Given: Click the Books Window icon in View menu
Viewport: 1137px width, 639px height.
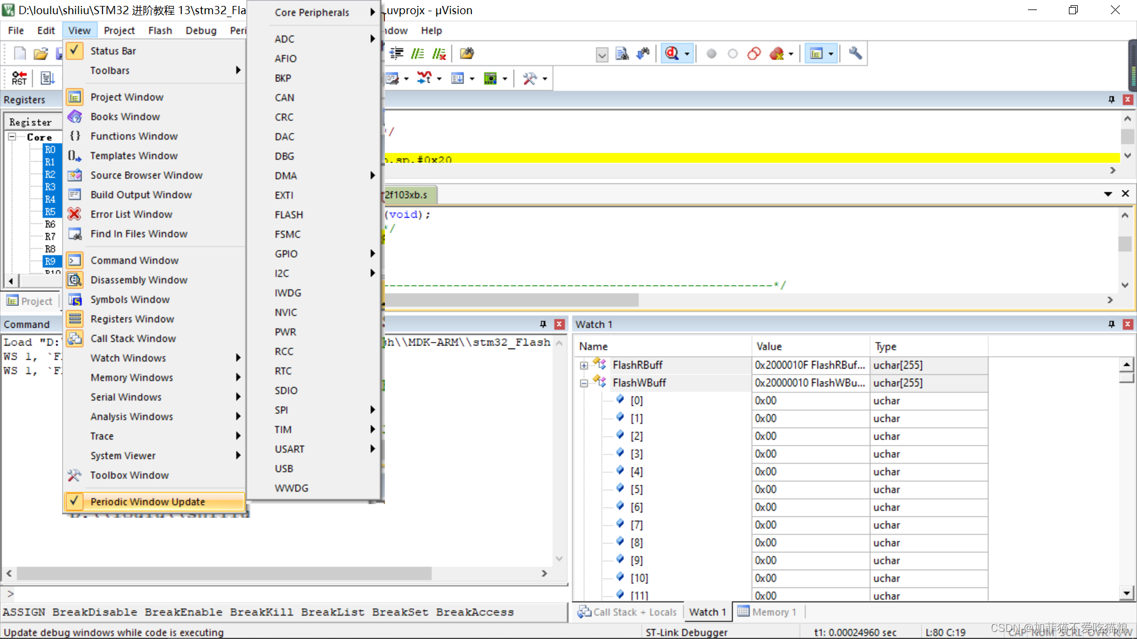Looking at the screenshot, I should (75, 117).
